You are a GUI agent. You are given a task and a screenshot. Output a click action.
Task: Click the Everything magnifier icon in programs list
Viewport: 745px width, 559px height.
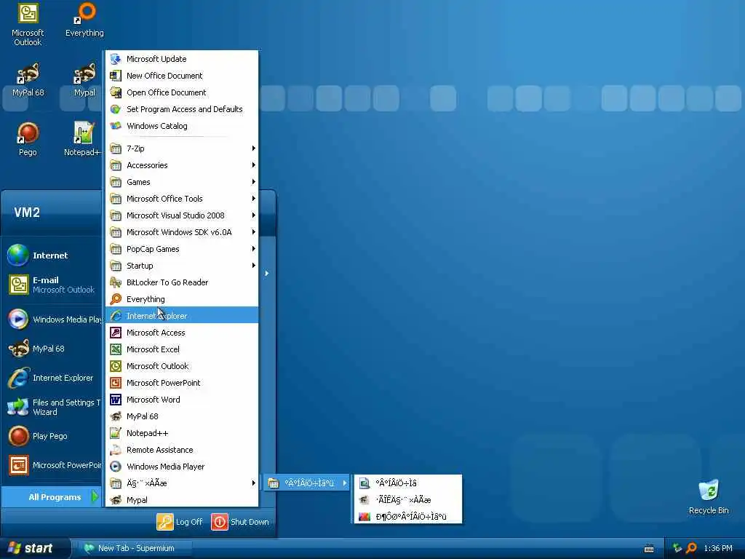(x=116, y=299)
